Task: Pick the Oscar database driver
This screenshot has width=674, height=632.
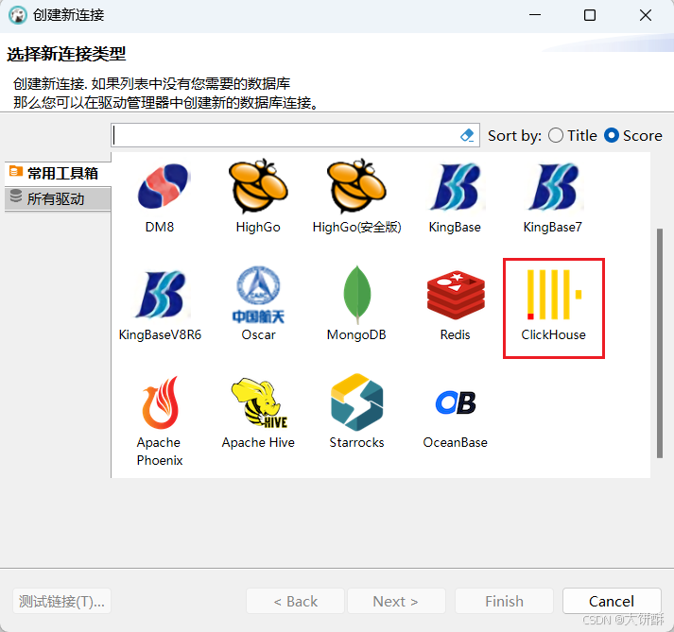Action: 258,295
